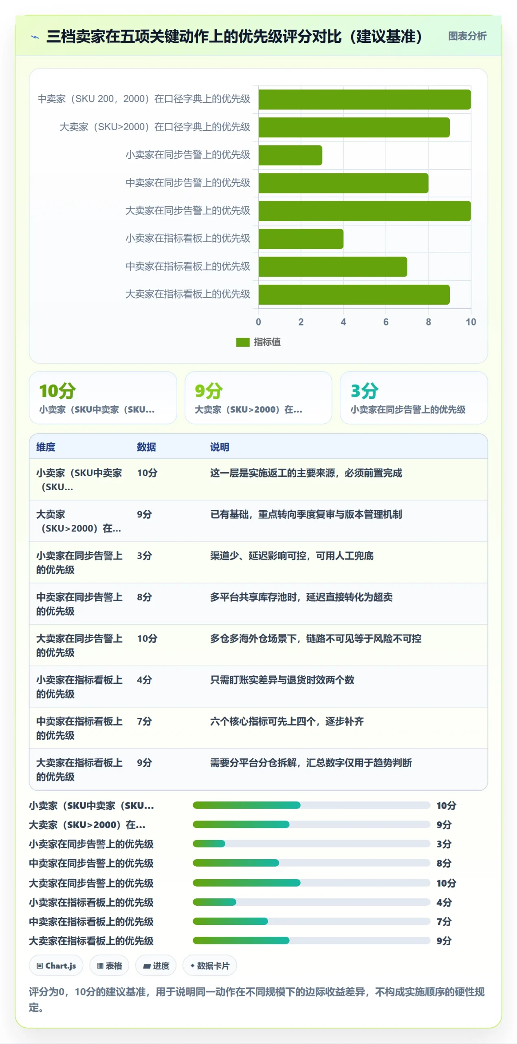Select the 数据卡片 tag chip
The width and height of the screenshot is (517, 1044).
coord(210,966)
